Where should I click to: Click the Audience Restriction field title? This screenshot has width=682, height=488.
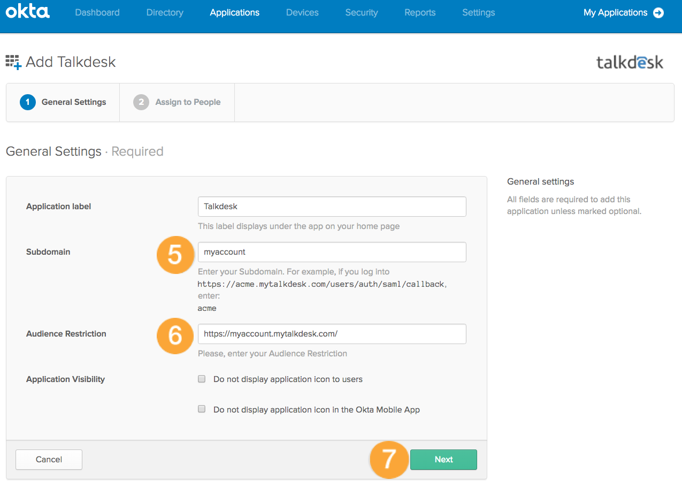(66, 334)
